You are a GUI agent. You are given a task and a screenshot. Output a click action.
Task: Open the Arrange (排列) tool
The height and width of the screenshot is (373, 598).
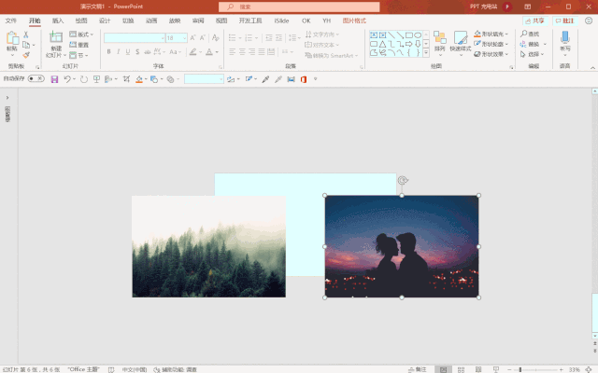(x=439, y=42)
